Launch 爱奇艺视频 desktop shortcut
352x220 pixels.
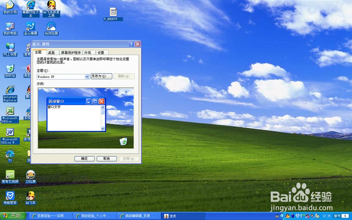(x=10, y=177)
